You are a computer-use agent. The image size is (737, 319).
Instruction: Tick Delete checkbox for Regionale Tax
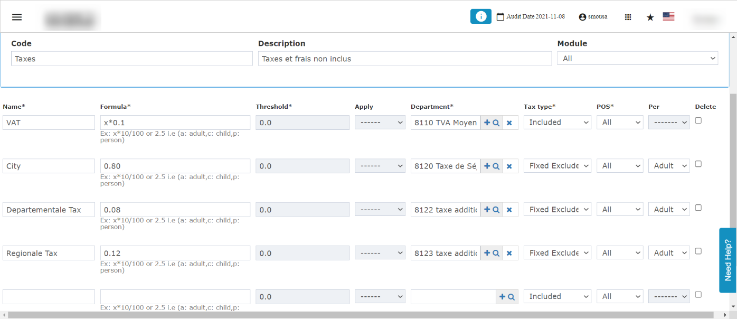(698, 251)
